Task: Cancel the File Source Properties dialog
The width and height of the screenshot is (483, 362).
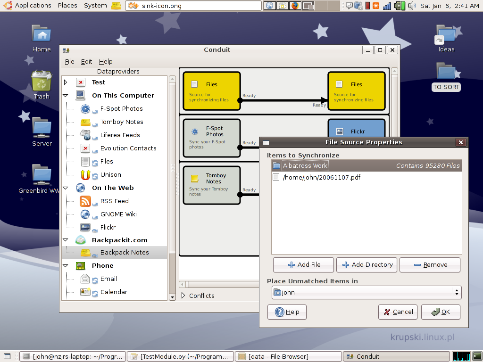Action: click(398, 312)
